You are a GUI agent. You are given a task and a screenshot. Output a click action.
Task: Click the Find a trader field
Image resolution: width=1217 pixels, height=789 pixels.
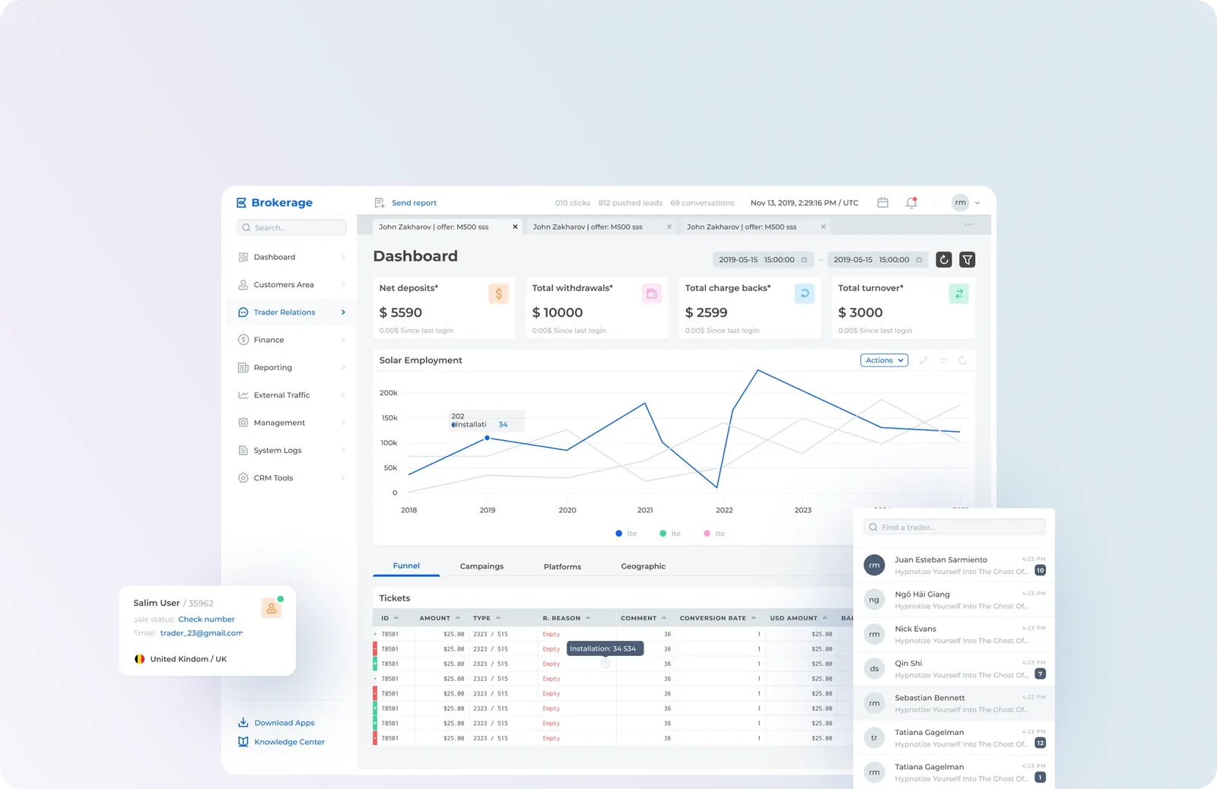(955, 527)
